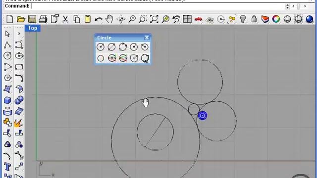Viewport: 317px width, 178px height.
Task: Open the Edit Layers icon
Action: pos(265,19)
